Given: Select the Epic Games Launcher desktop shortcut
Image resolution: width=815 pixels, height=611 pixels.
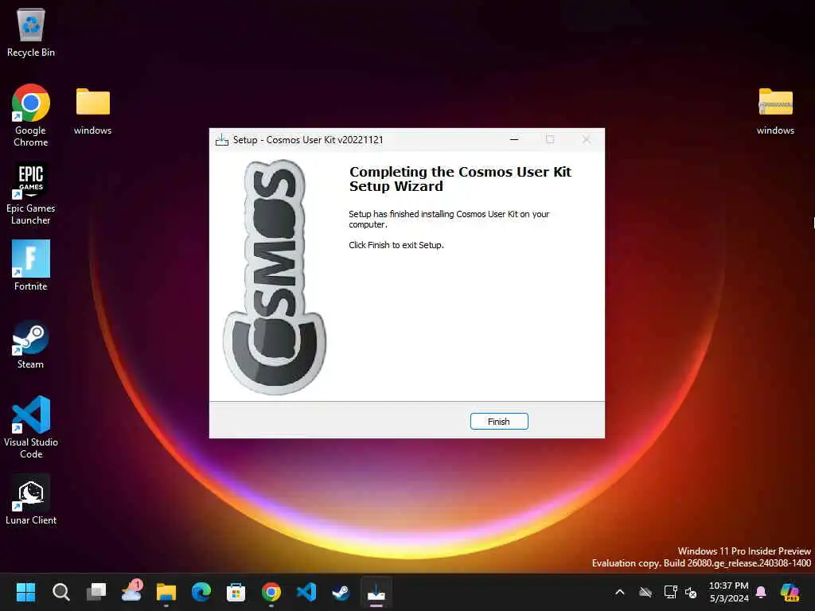Looking at the screenshot, I should point(31,193).
